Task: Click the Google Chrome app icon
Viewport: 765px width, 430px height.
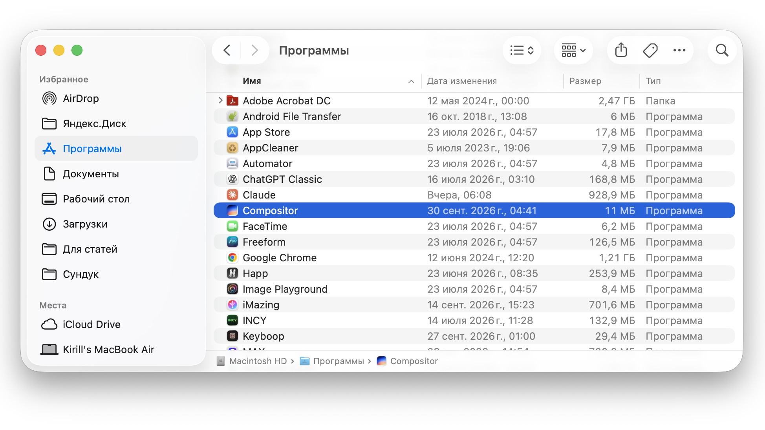Action: coord(232,258)
